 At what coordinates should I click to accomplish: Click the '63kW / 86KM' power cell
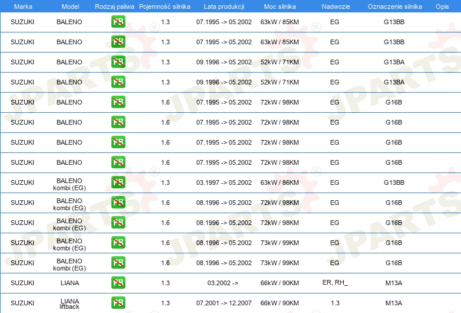tap(279, 182)
